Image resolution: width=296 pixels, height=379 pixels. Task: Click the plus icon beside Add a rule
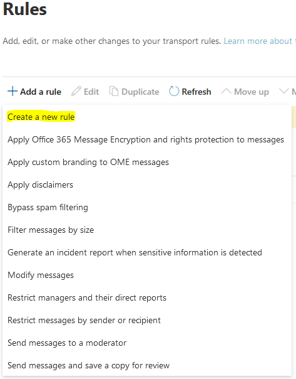(x=13, y=92)
